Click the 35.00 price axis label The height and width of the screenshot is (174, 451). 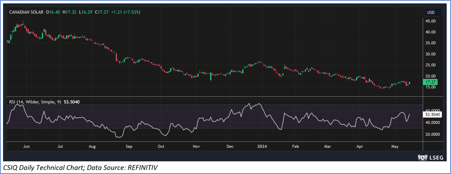(431, 43)
